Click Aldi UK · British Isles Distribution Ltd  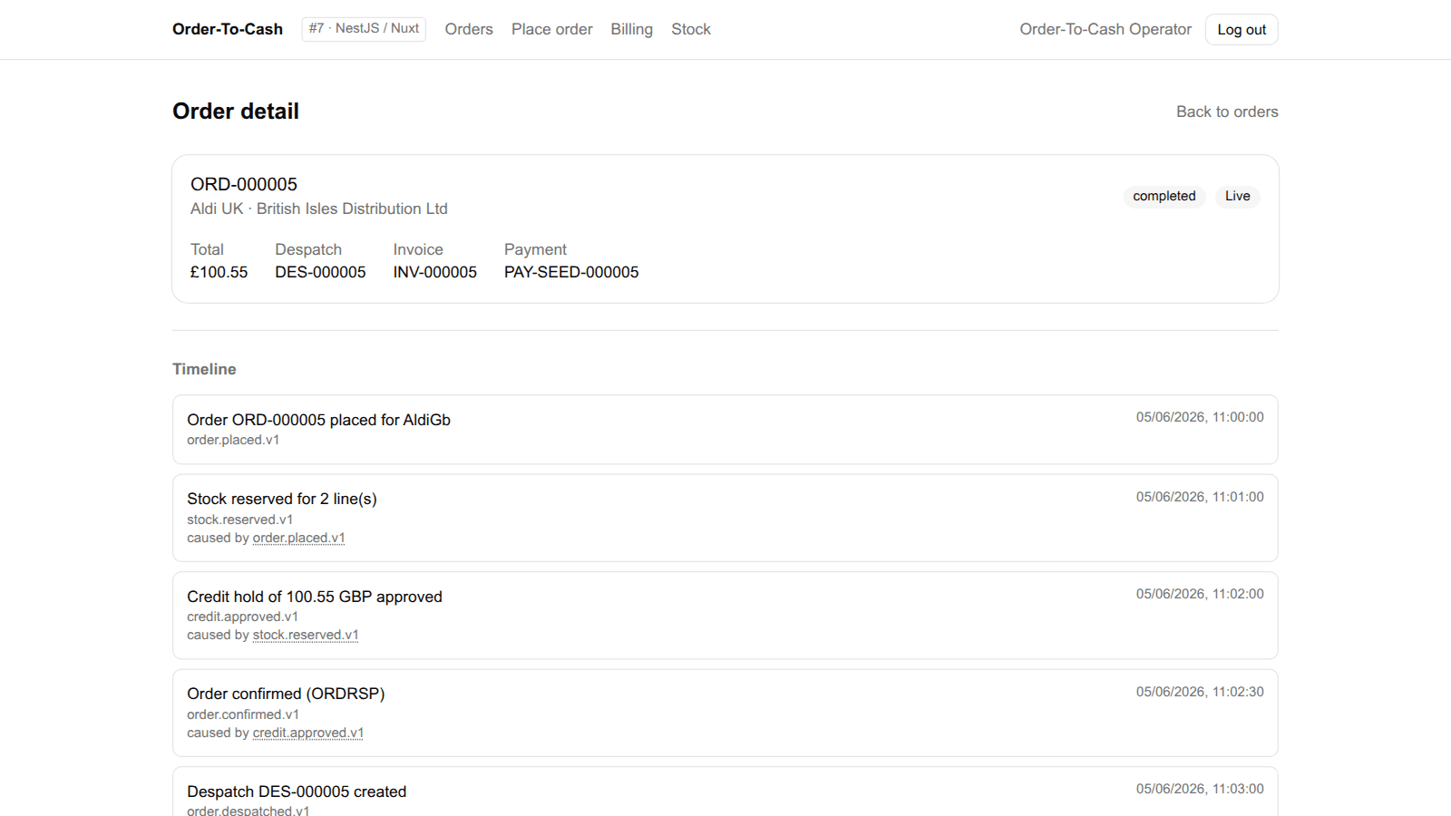319,209
